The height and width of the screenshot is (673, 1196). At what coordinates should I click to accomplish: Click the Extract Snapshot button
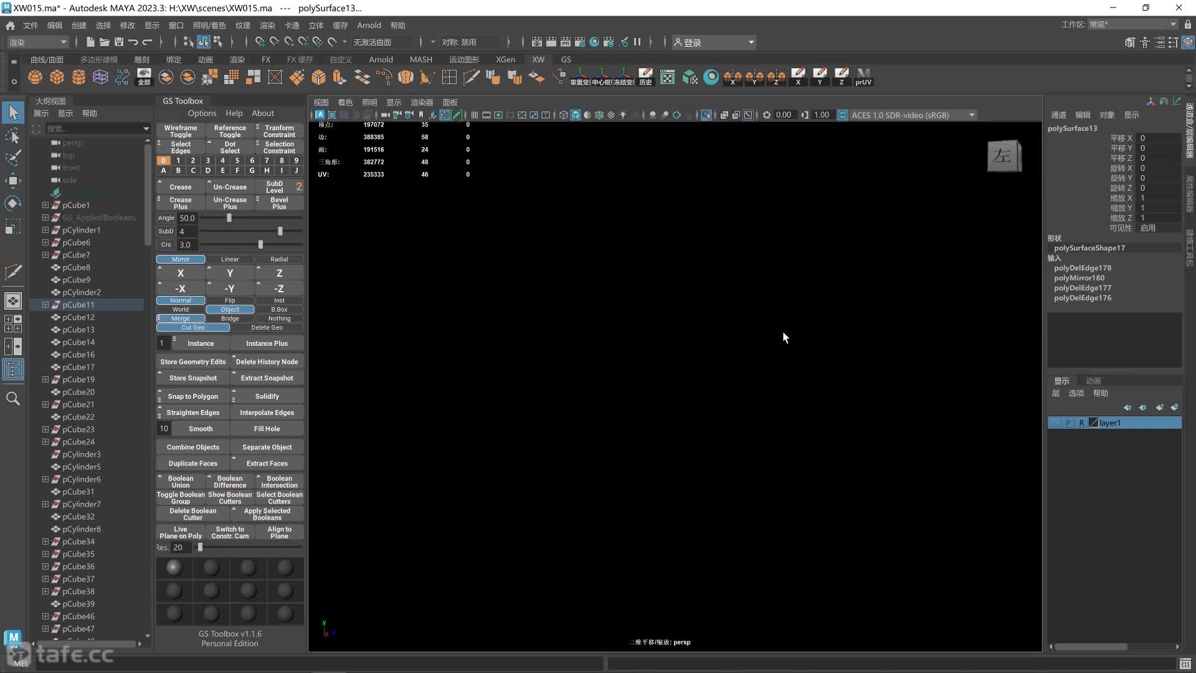click(267, 378)
